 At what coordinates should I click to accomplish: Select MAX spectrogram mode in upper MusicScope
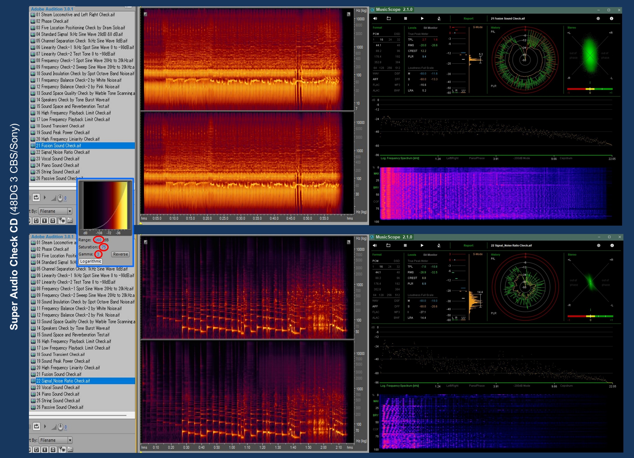376,174
